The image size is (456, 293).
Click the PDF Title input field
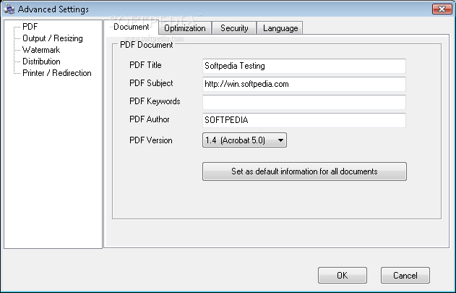point(304,66)
